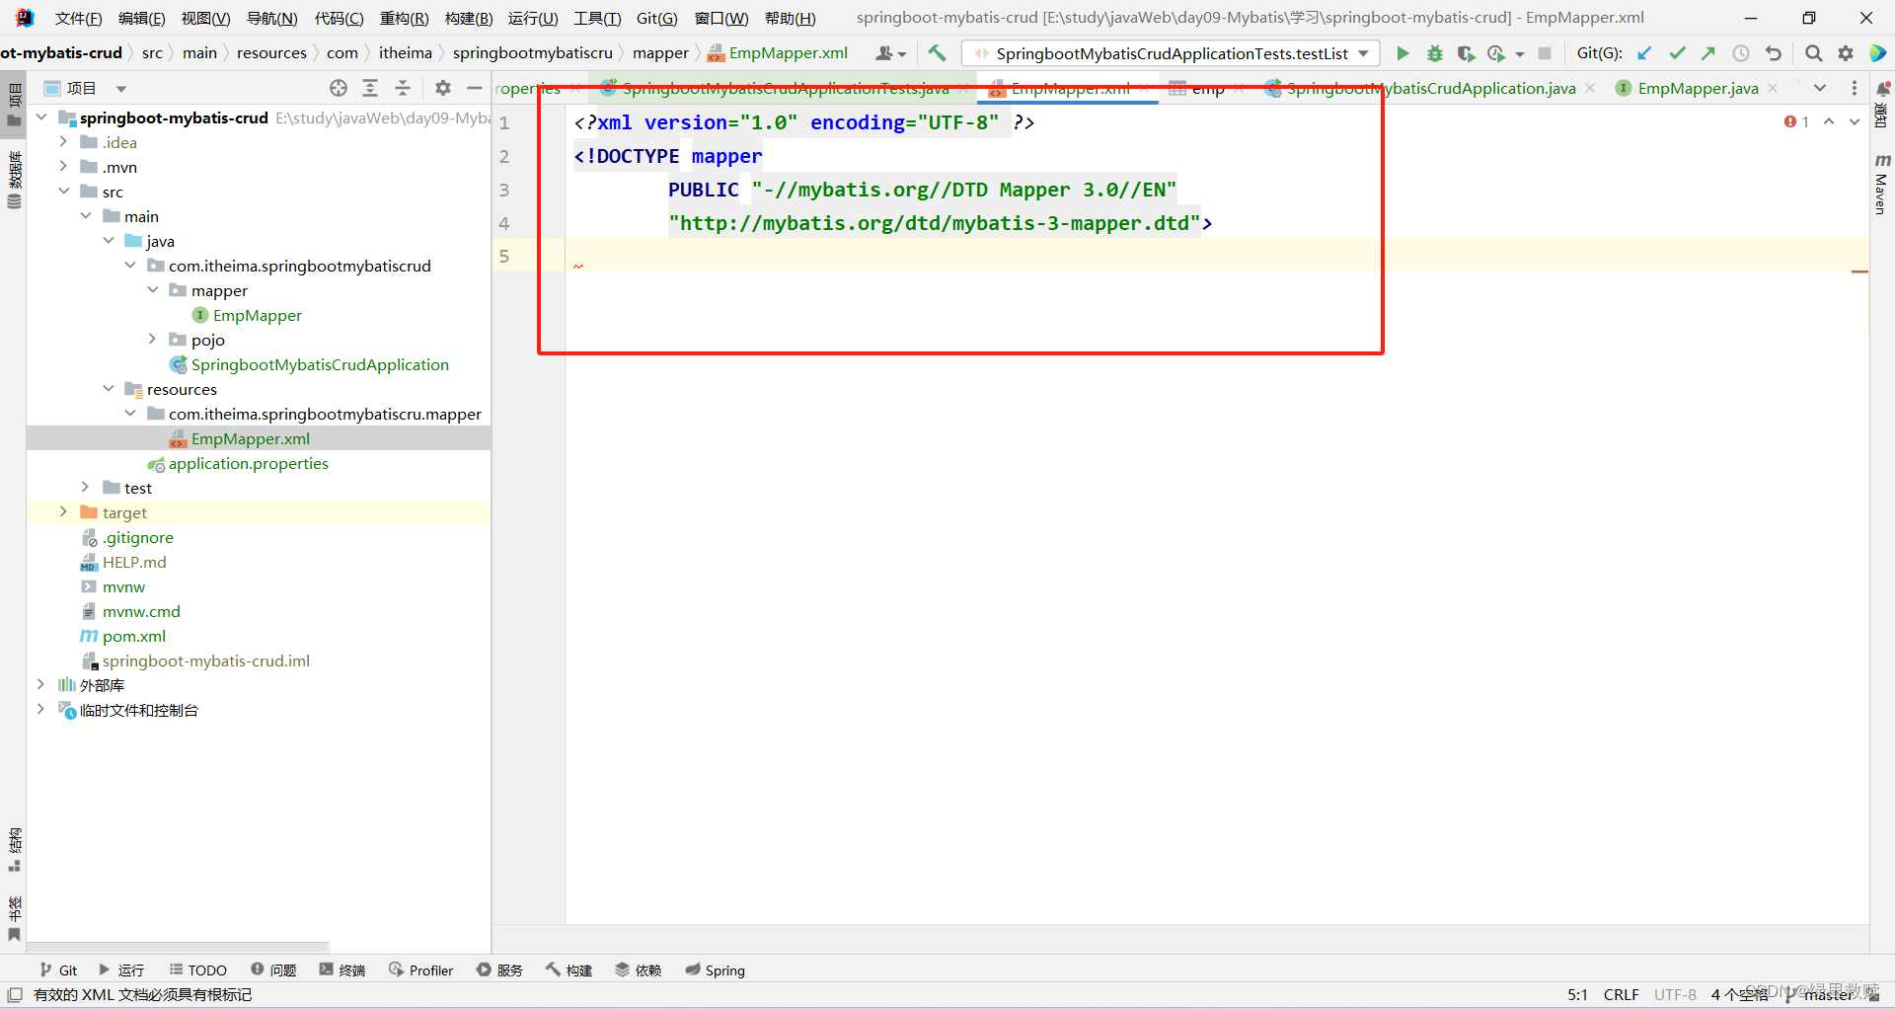The width and height of the screenshot is (1895, 1009).
Task: Click the master branch indicator in status bar
Action: (x=1828, y=994)
